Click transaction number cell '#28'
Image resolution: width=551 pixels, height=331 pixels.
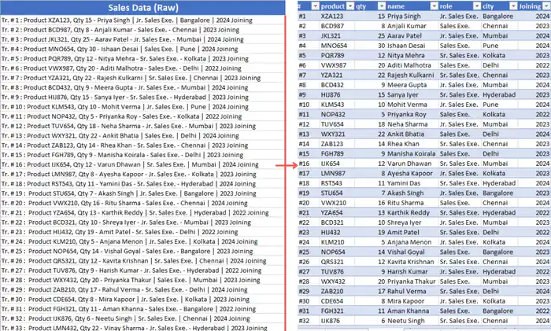coord(309,281)
